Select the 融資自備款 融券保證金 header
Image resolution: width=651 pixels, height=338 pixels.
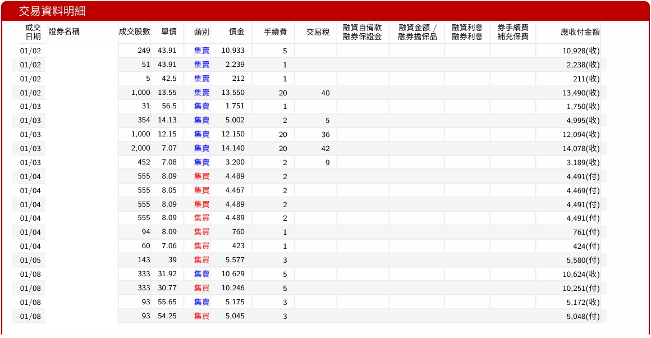point(362,32)
